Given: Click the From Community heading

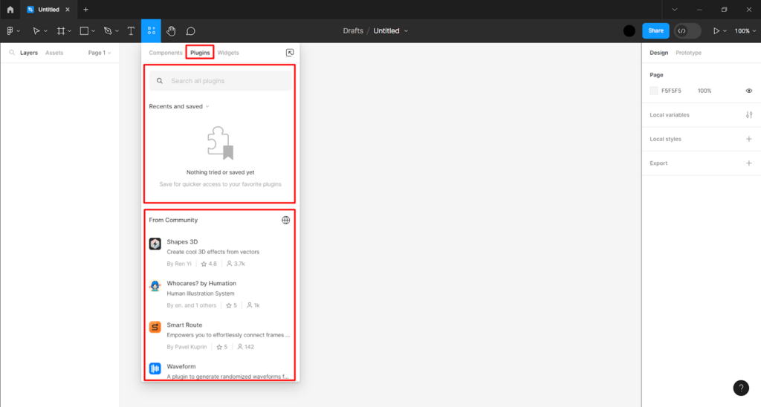Looking at the screenshot, I should 173,221.
